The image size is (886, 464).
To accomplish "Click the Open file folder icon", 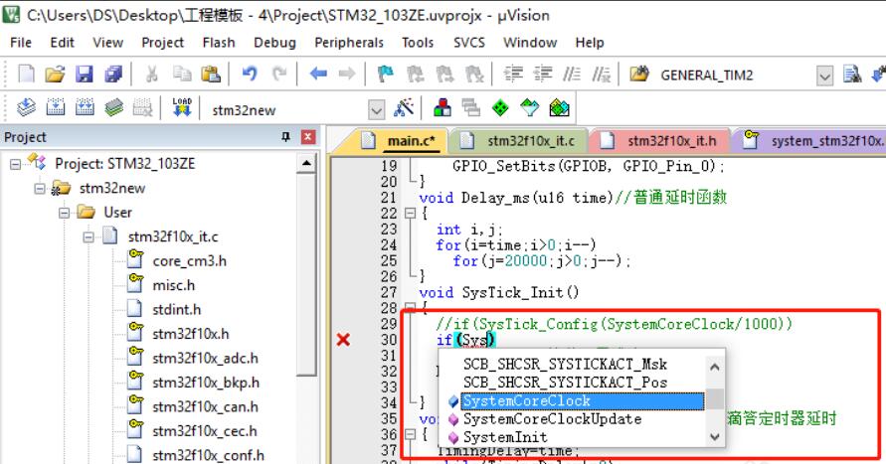I will point(56,75).
